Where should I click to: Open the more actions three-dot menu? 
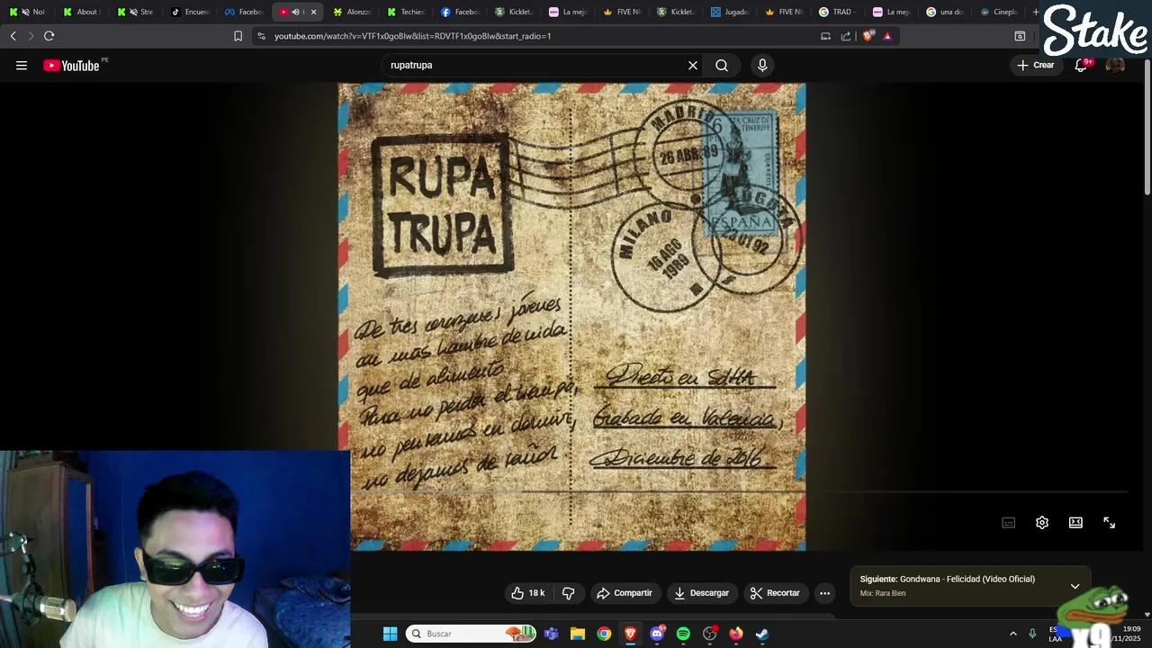[x=824, y=593]
